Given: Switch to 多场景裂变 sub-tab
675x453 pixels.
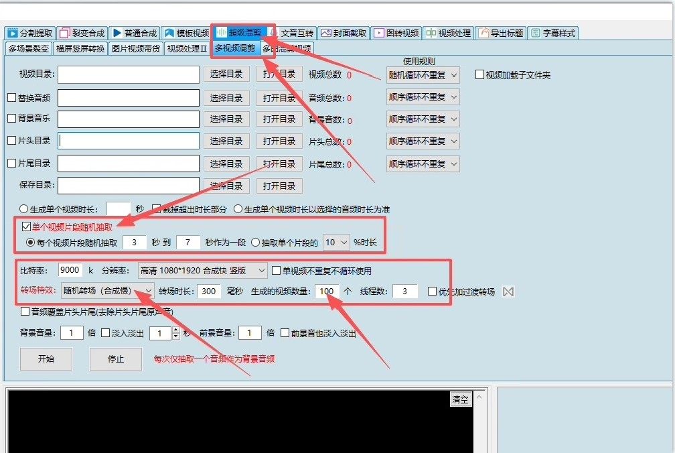Looking at the screenshot, I should [29, 49].
